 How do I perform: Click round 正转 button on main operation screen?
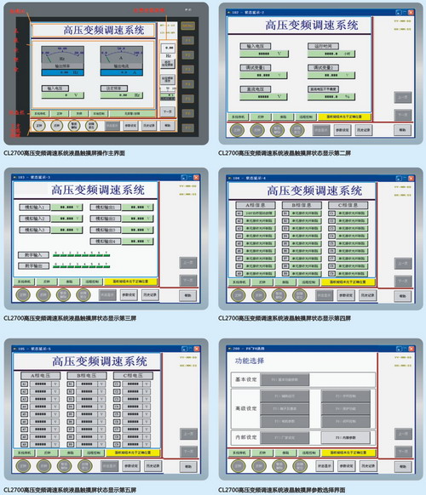click(39, 125)
